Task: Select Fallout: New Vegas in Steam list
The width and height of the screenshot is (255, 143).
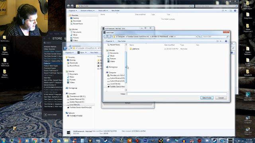Action: click(51, 66)
